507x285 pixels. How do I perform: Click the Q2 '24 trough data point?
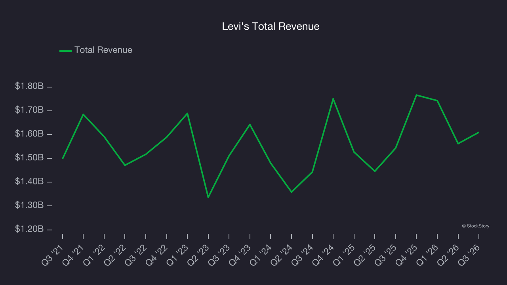point(292,192)
